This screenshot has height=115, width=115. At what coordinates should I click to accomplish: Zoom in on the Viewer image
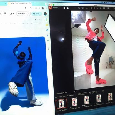[79, 8]
